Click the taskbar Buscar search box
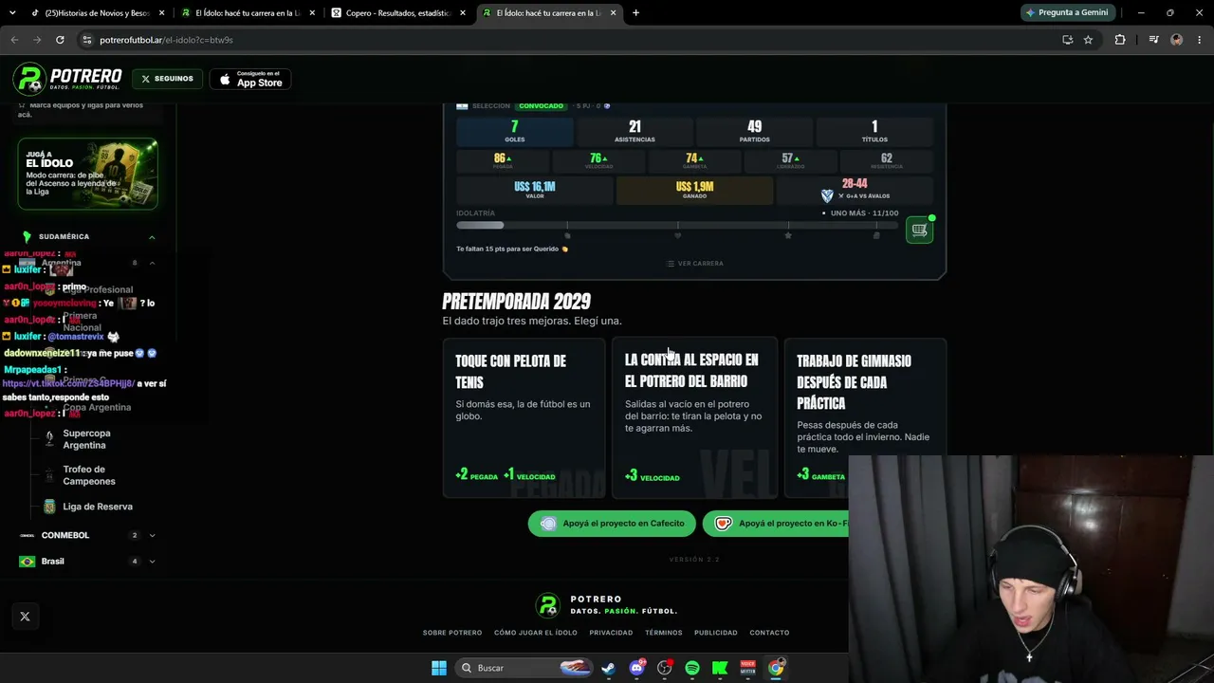This screenshot has height=683, width=1214. point(524,668)
